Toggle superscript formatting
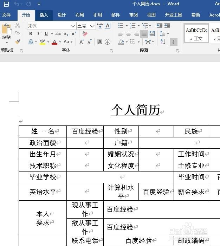 pos(74,34)
